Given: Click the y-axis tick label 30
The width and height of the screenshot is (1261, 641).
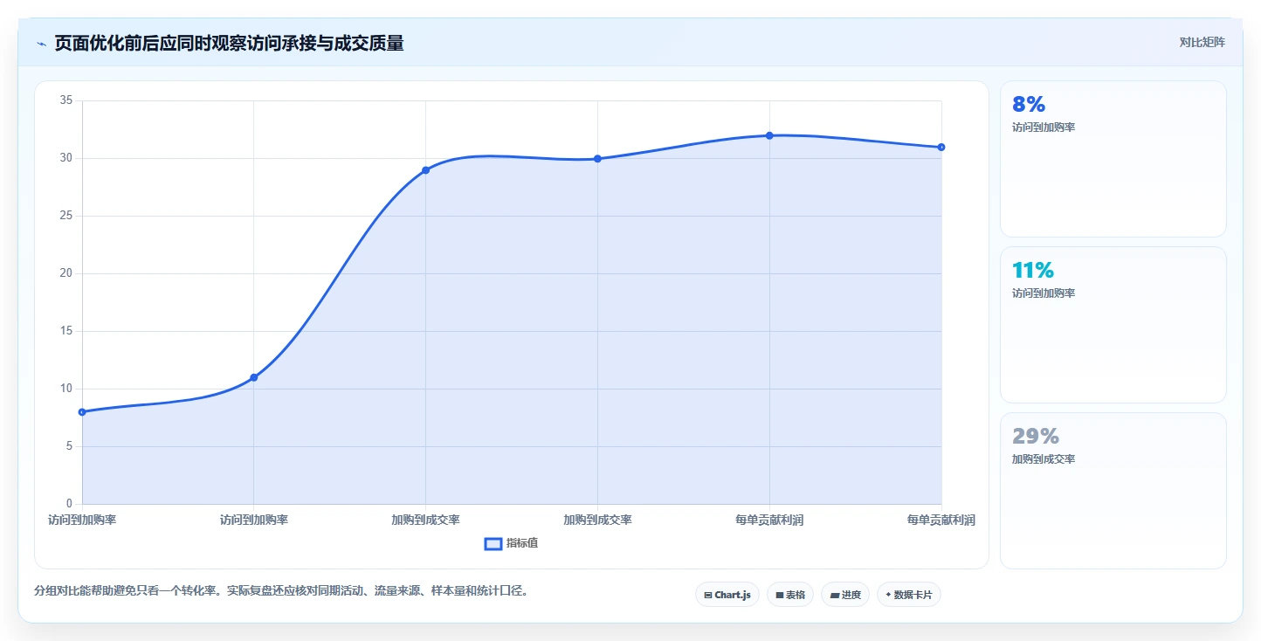Looking at the screenshot, I should [66, 158].
